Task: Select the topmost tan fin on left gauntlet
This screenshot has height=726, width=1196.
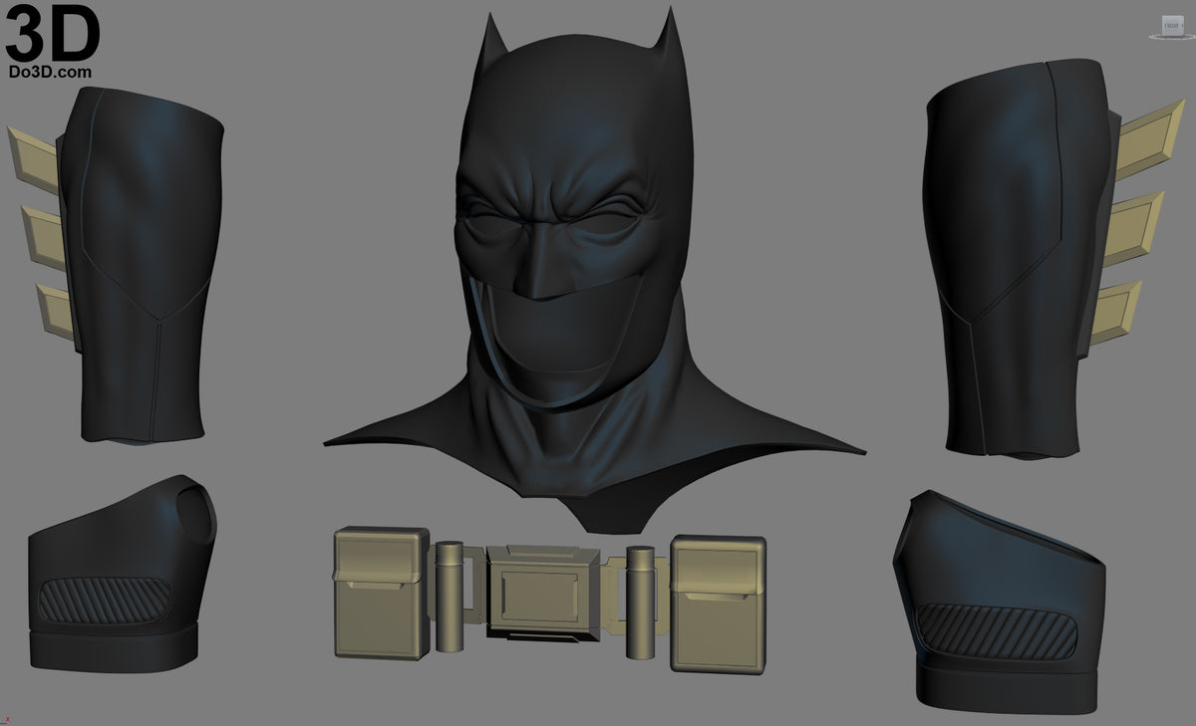Action: 35,158
